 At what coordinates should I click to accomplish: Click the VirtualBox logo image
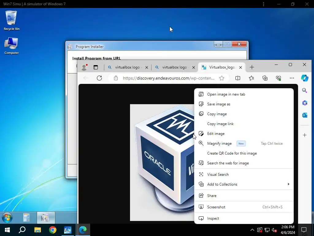[x=162, y=163]
